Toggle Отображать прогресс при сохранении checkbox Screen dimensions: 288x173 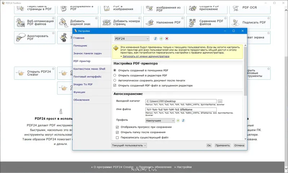click(117, 127)
